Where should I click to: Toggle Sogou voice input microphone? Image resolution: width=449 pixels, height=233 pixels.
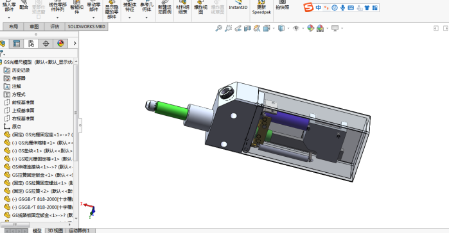[342, 8]
